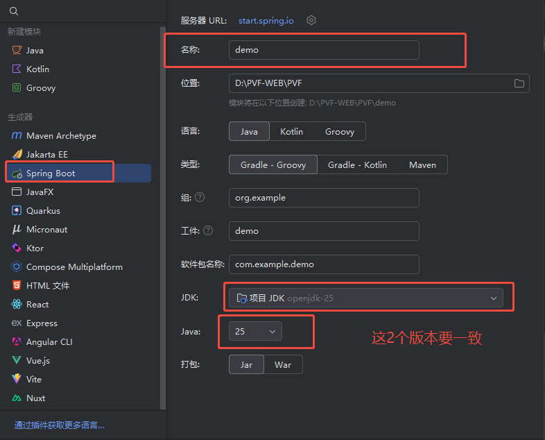The height and width of the screenshot is (440, 545).
Task: Click 通过插件获取更多语言 link
Action: (60, 425)
